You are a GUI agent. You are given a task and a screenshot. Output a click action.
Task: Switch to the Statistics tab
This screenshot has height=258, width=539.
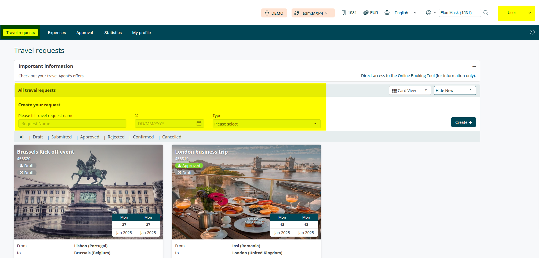[113, 33]
